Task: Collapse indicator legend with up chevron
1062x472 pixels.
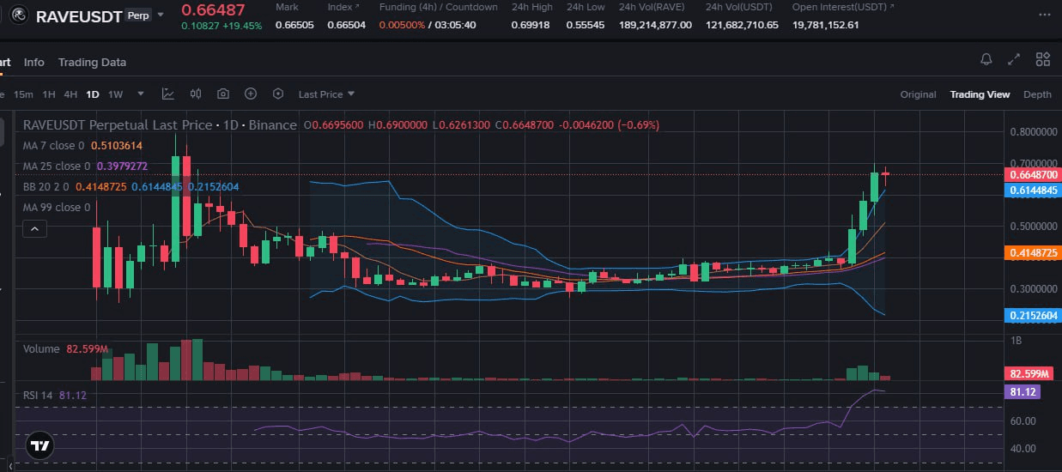Action: click(x=34, y=229)
